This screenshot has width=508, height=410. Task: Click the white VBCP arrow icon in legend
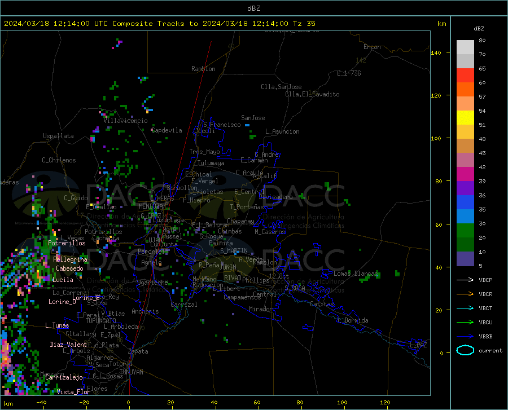pyautogui.click(x=465, y=280)
